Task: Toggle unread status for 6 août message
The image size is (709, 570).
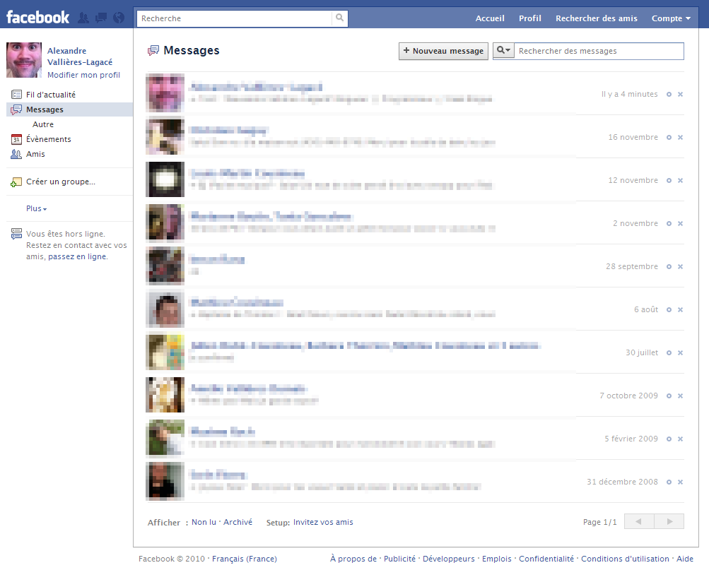Action: pos(669,309)
